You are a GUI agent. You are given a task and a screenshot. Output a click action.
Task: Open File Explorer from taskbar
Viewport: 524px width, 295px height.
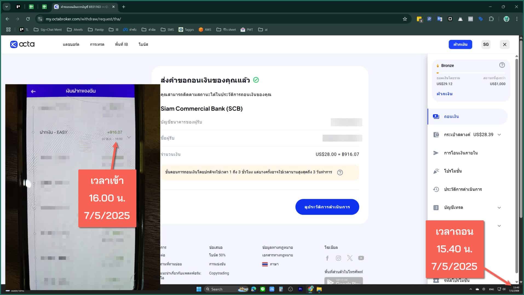click(x=319, y=289)
